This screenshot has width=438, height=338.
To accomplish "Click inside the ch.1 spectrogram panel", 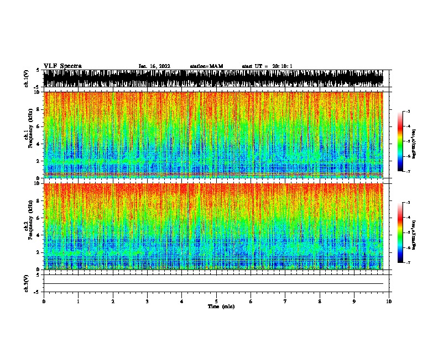I will click(x=213, y=135).
